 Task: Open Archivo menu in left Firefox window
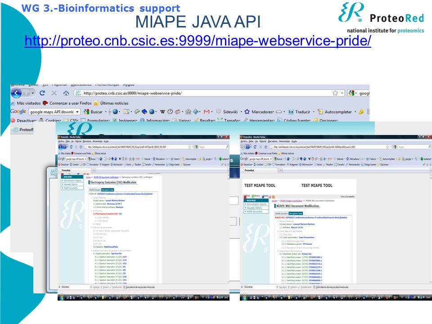61,141
